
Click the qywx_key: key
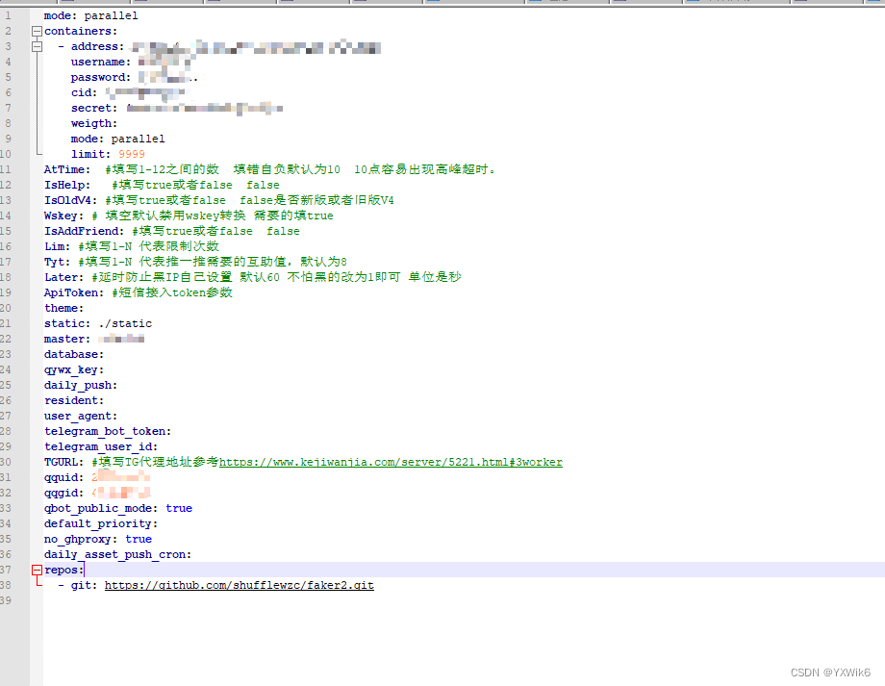74,369
